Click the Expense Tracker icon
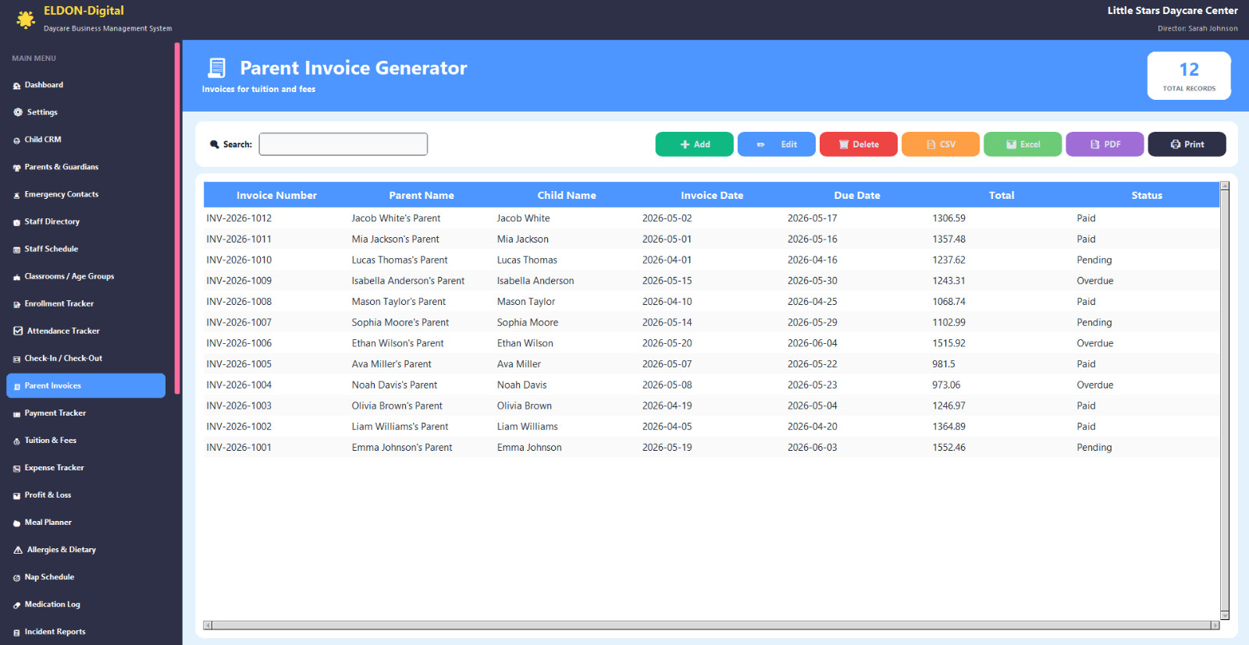Viewport: 1249px width, 645px height. (x=16, y=469)
